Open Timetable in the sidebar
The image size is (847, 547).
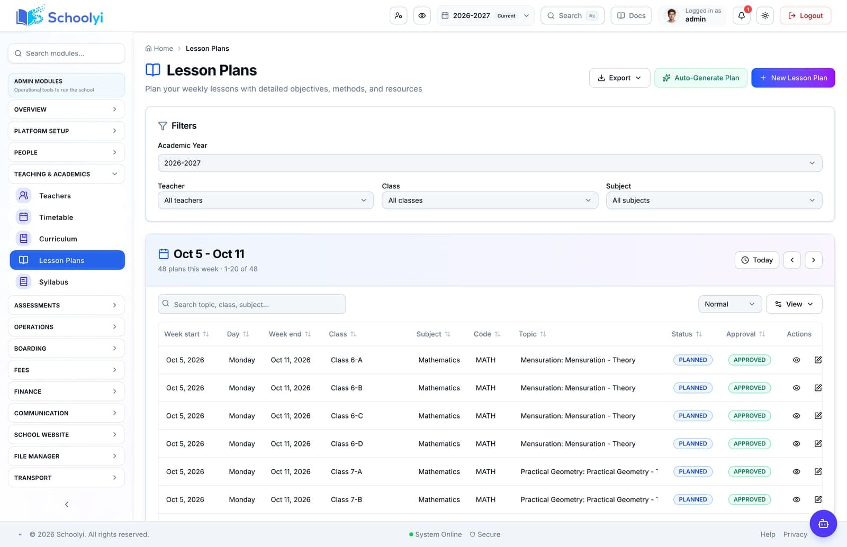67,217
